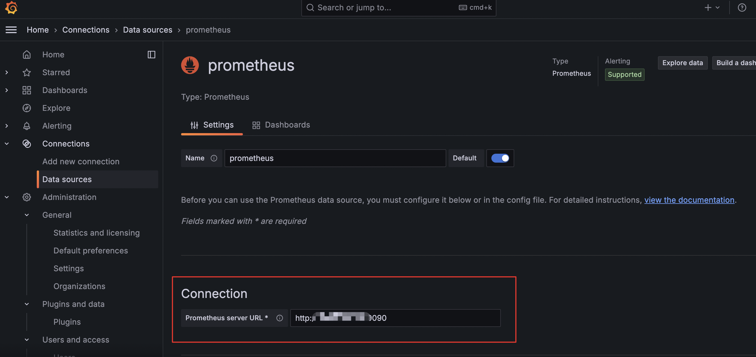Click the Alerting bell icon
The height and width of the screenshot is (357, 756).
pyautogui.click(x=27, y=126)
